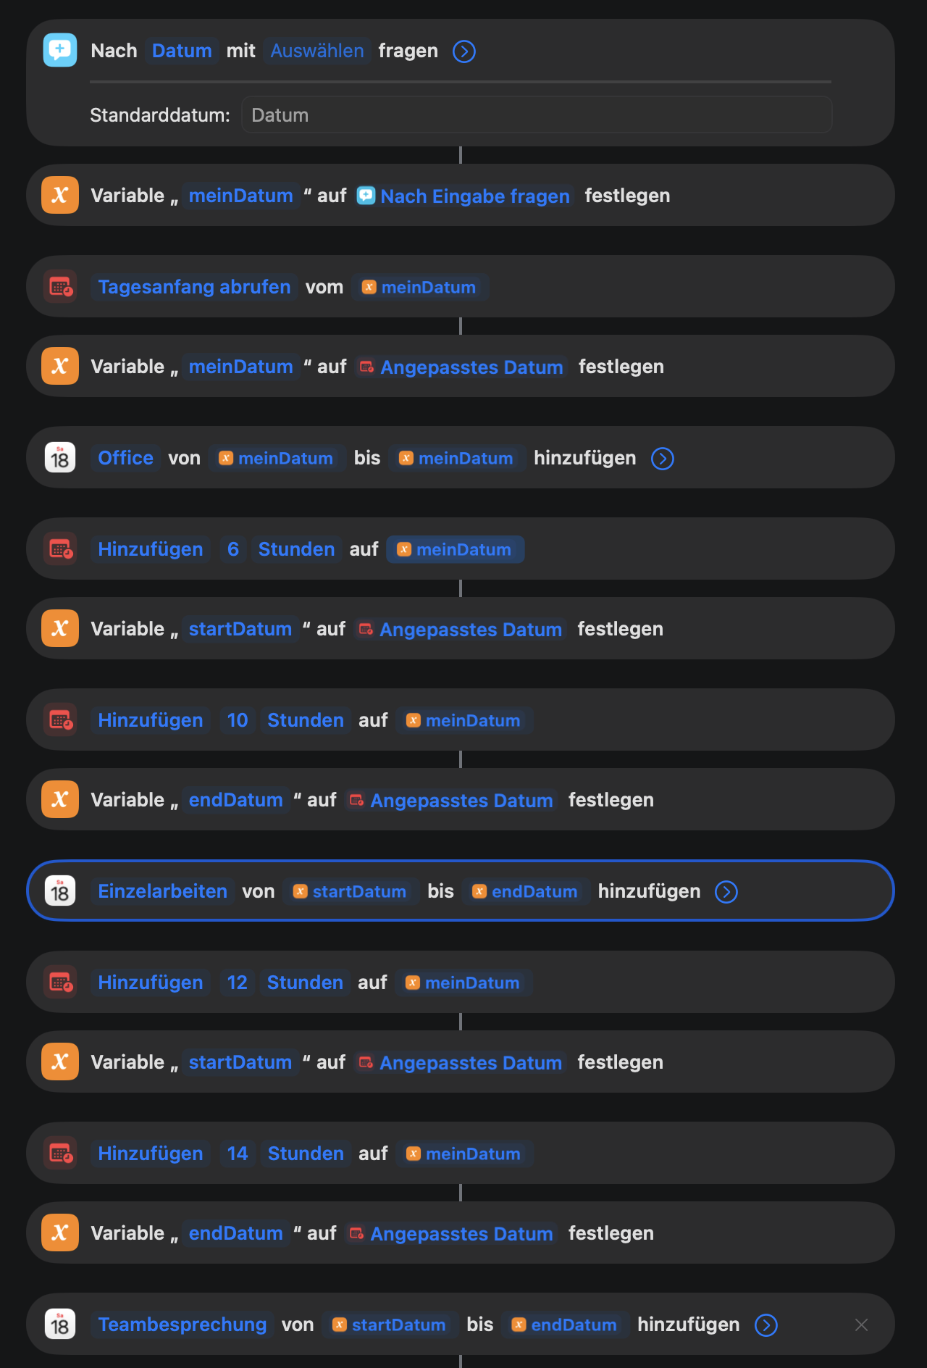
Task: Click the date icon of the 6 Stunden action
Action: [60, 549]
